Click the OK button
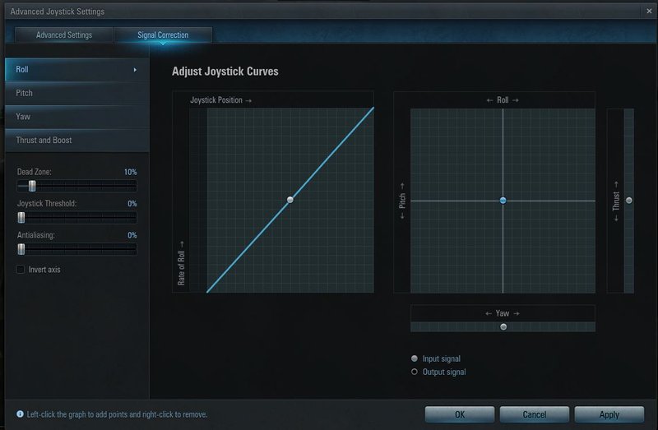The width and height of the screenshot is (658, 430). click(460, 414)
